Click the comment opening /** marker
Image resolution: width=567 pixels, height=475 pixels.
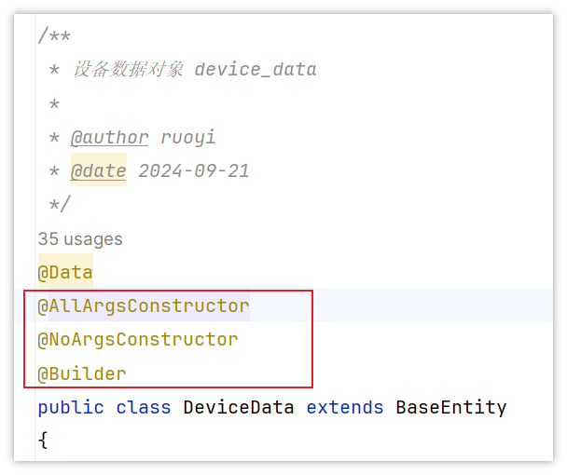54,35
